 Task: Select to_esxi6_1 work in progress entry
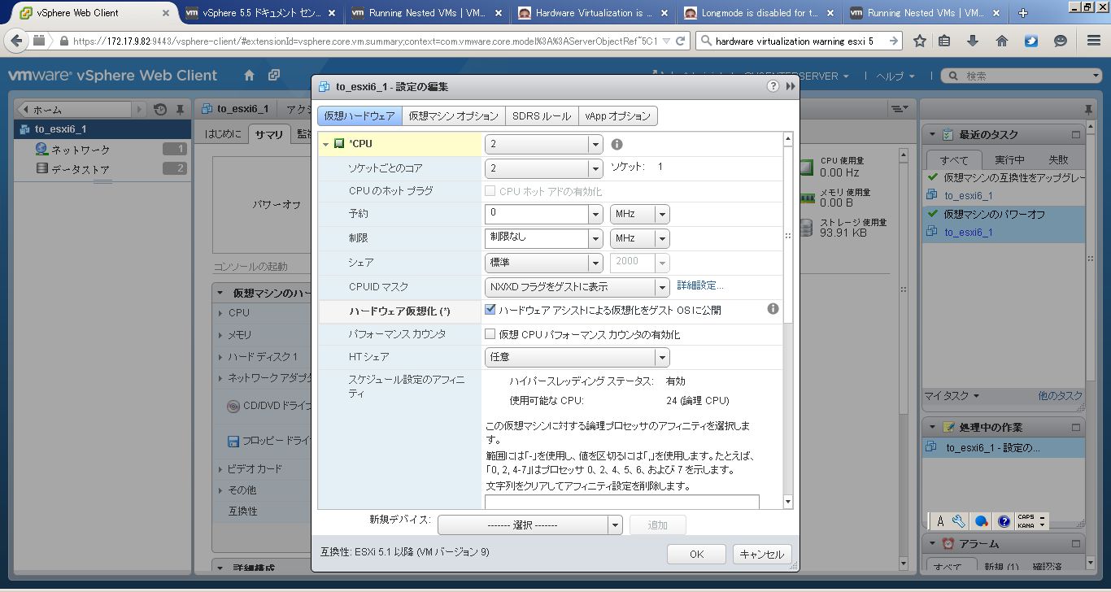(x=1004, y=447)
